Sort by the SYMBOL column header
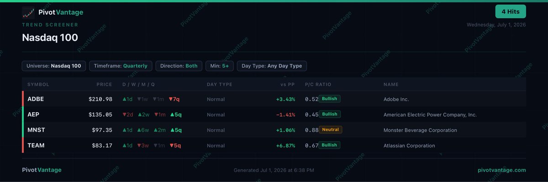Screen dimensions: 548x182 [x=38, y=85]
